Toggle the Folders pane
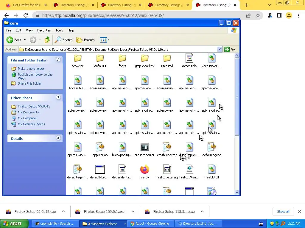Viewport: 305px width, 228px height. [85, 40]
